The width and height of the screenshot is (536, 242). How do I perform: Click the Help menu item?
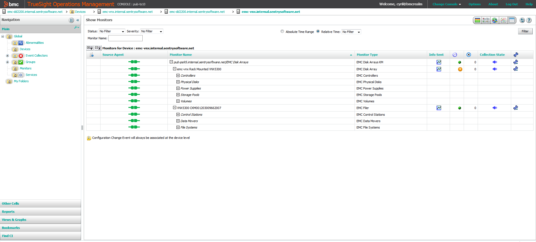529,4
